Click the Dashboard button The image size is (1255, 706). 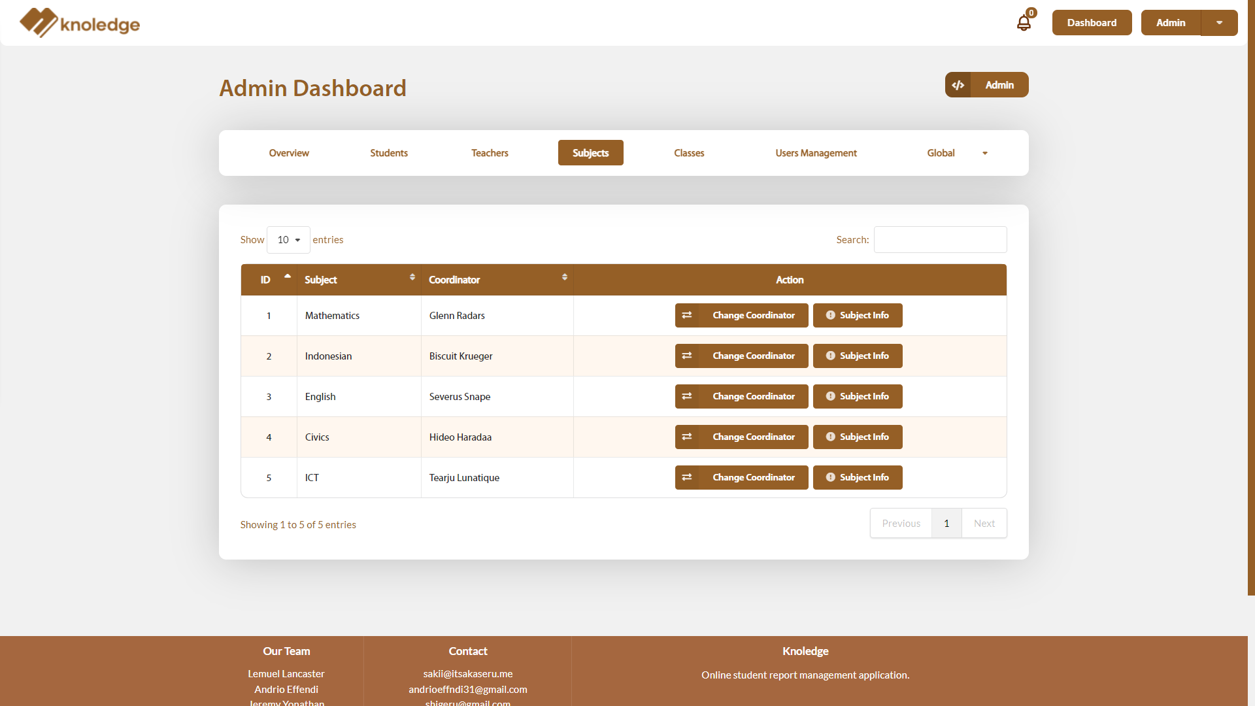click(1091, 22)
